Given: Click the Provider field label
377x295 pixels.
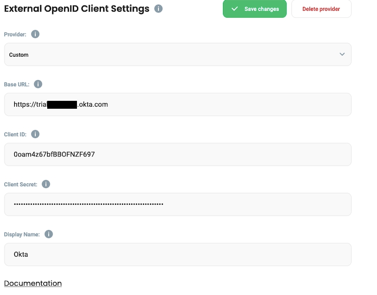Looking at the screenshot, I should [x=16, y=34].
